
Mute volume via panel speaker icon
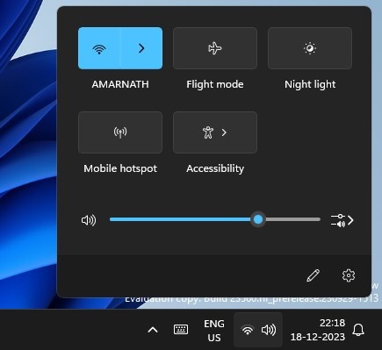coord(89,220)
